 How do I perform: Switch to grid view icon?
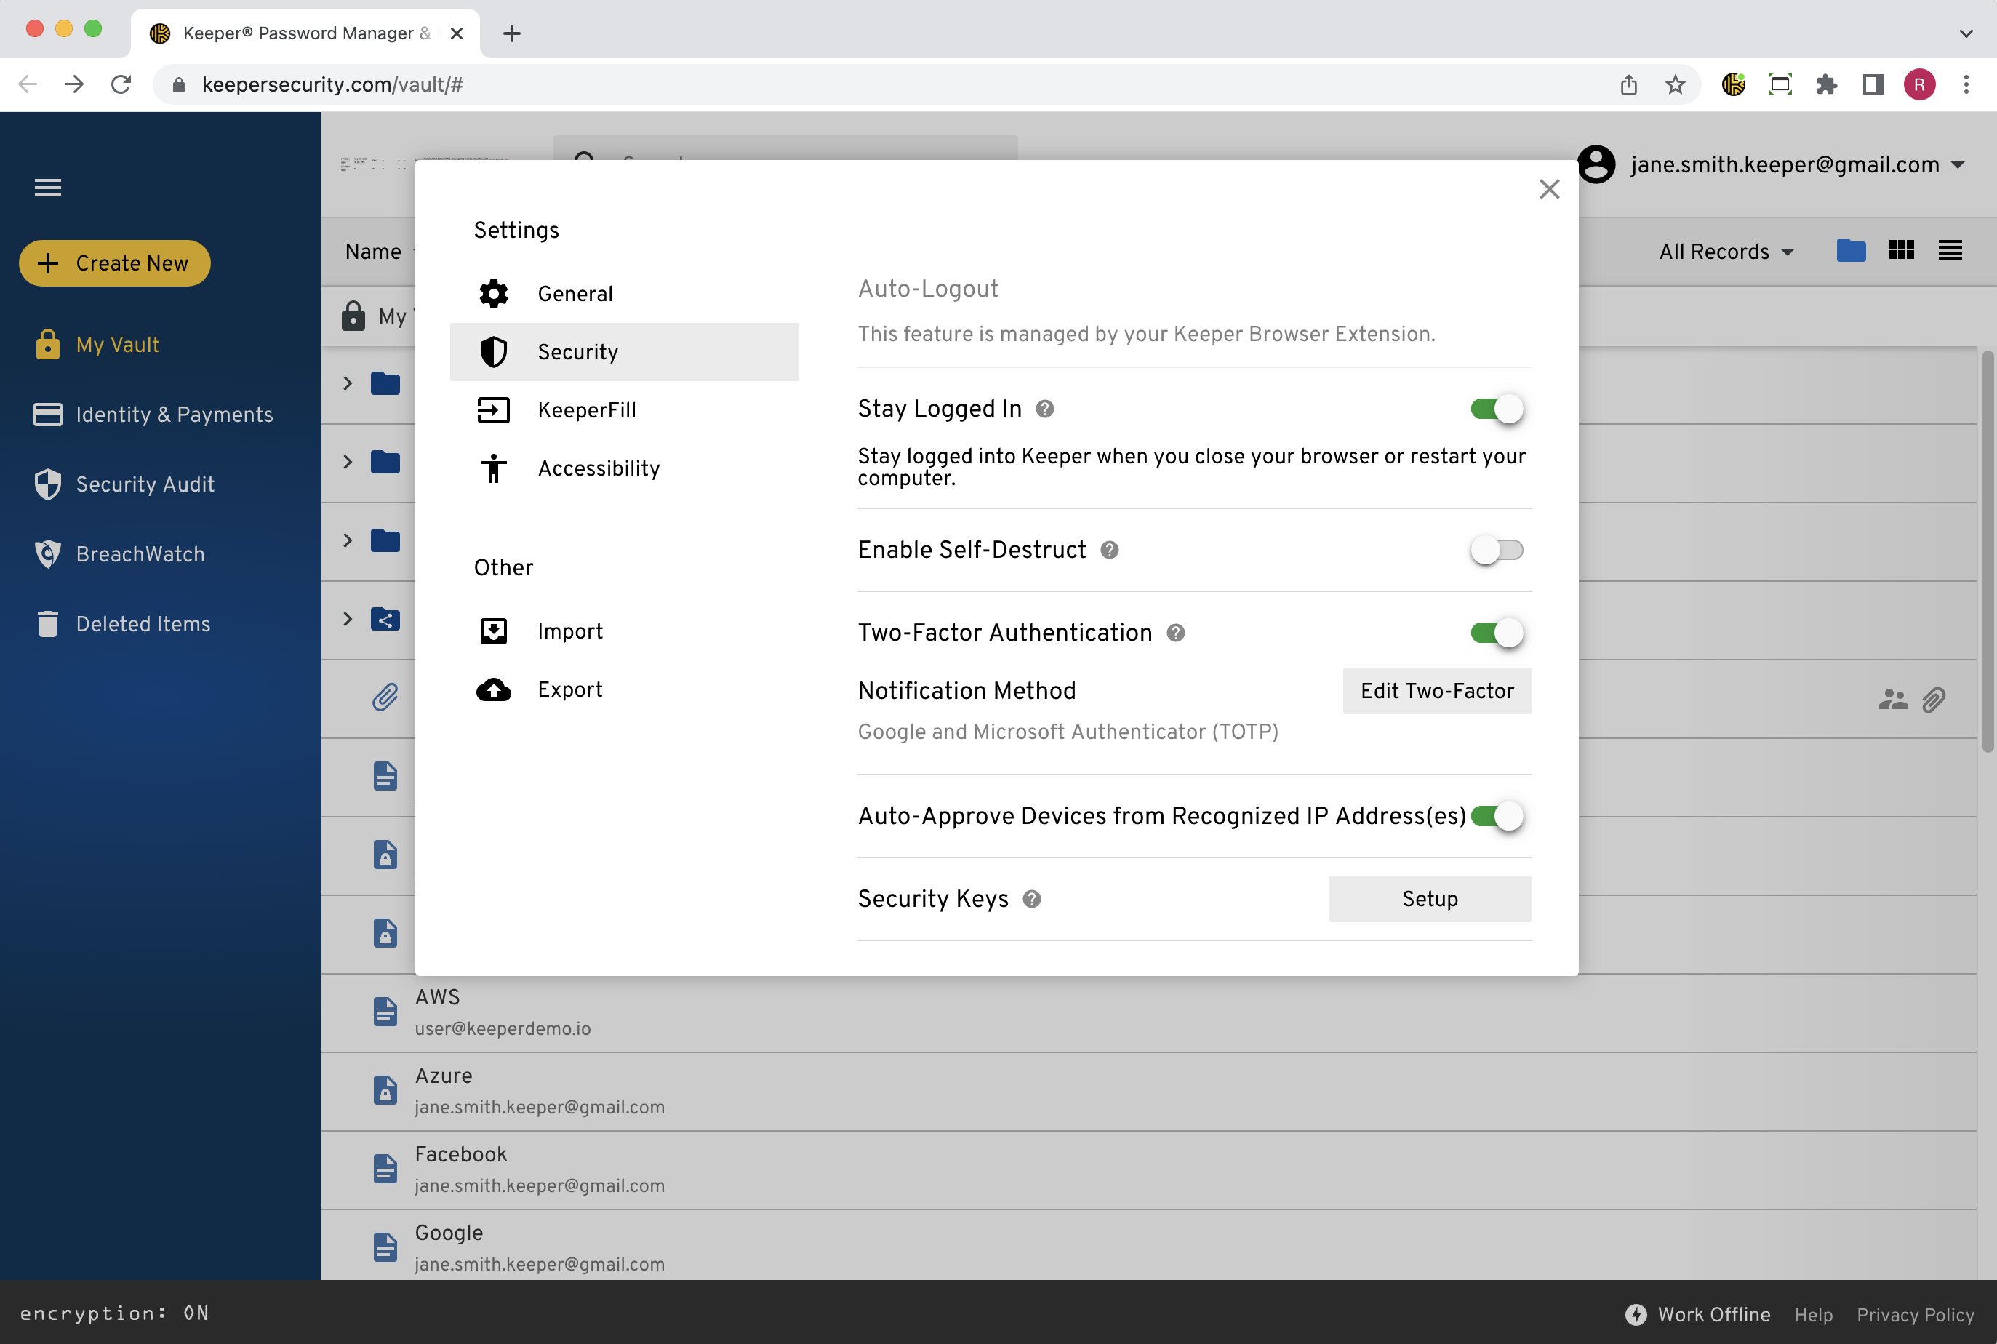point(1901,250)
